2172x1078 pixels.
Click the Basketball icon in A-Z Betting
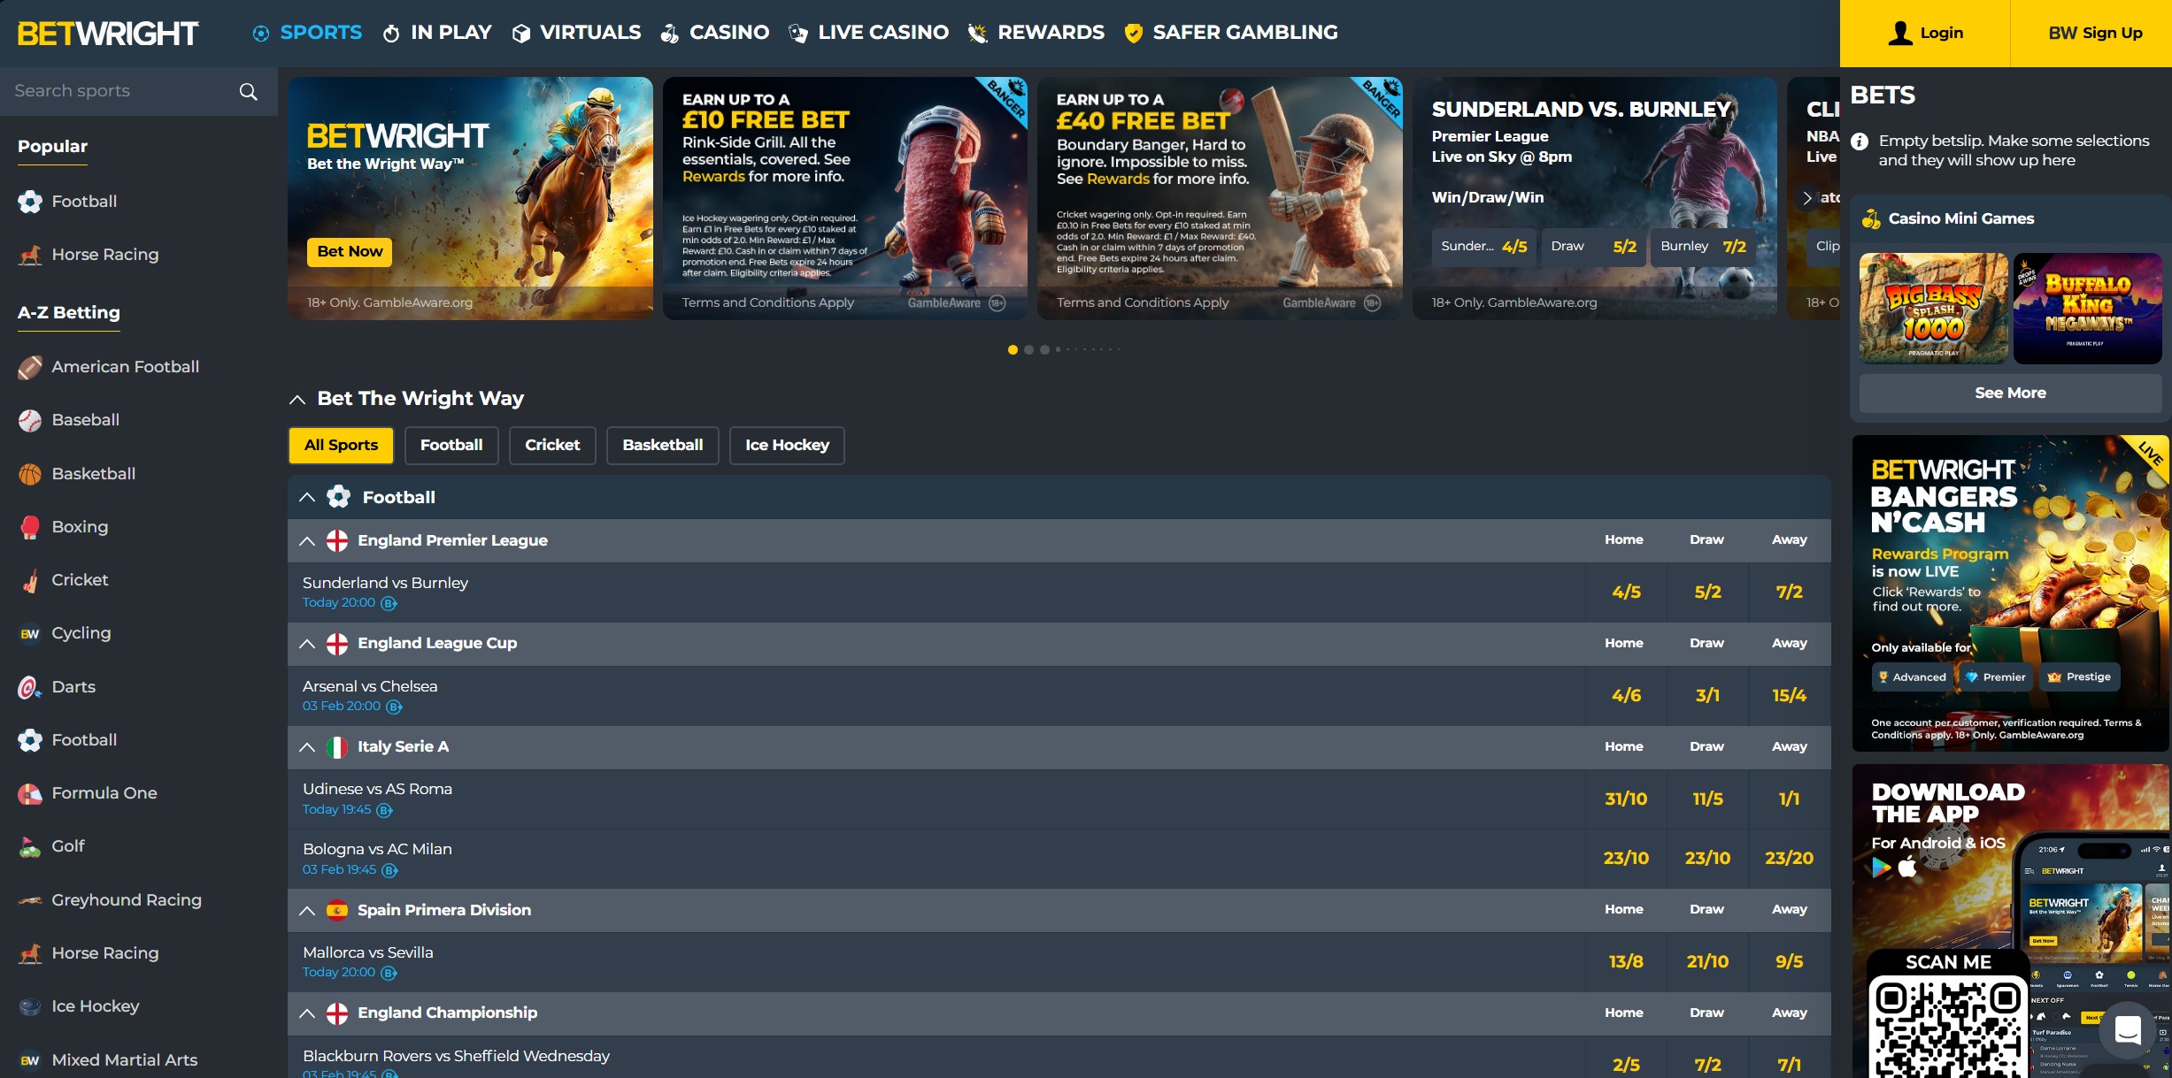click(30, 474)
